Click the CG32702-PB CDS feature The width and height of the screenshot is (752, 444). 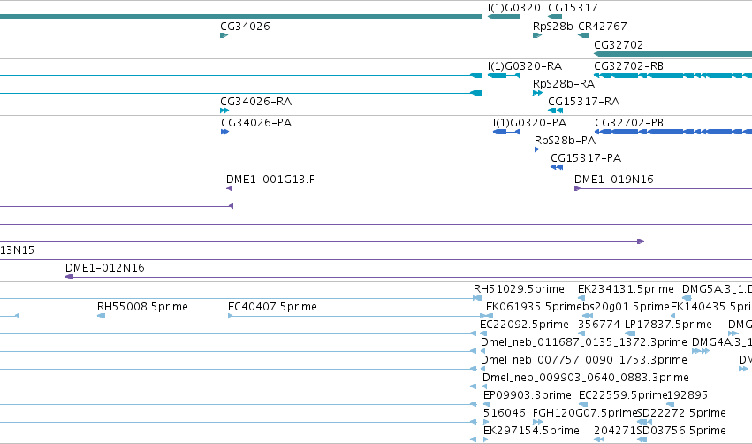[673, 132]
